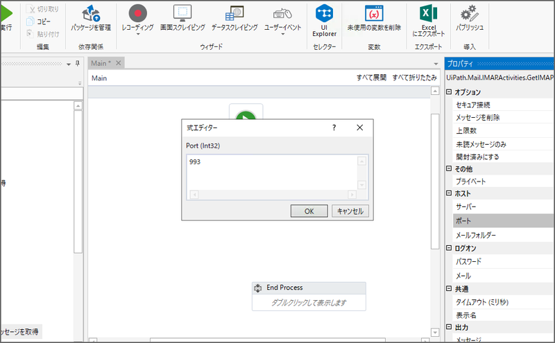Open Data Scraping (データスクレイピング) wizard
555x343 pixels.
[x=234, y=18]
